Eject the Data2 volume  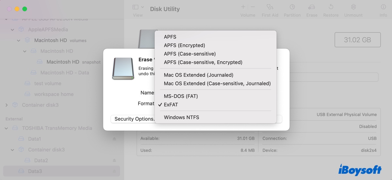pos(114,161)
